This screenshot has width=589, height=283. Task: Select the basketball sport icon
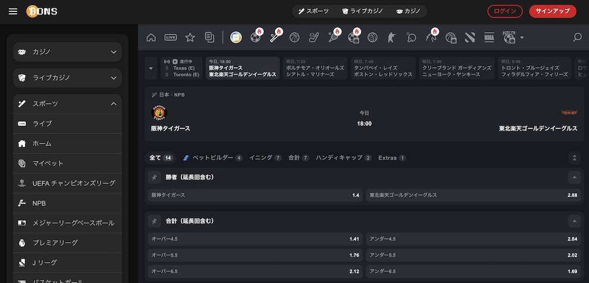[x=294, y=37]
